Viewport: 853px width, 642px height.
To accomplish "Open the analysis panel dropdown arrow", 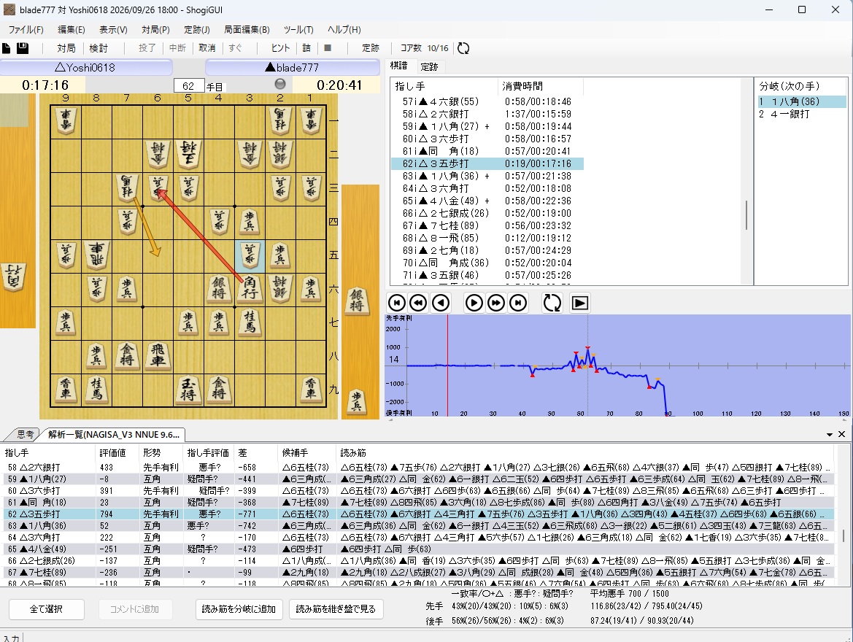I will pos(830,434).
